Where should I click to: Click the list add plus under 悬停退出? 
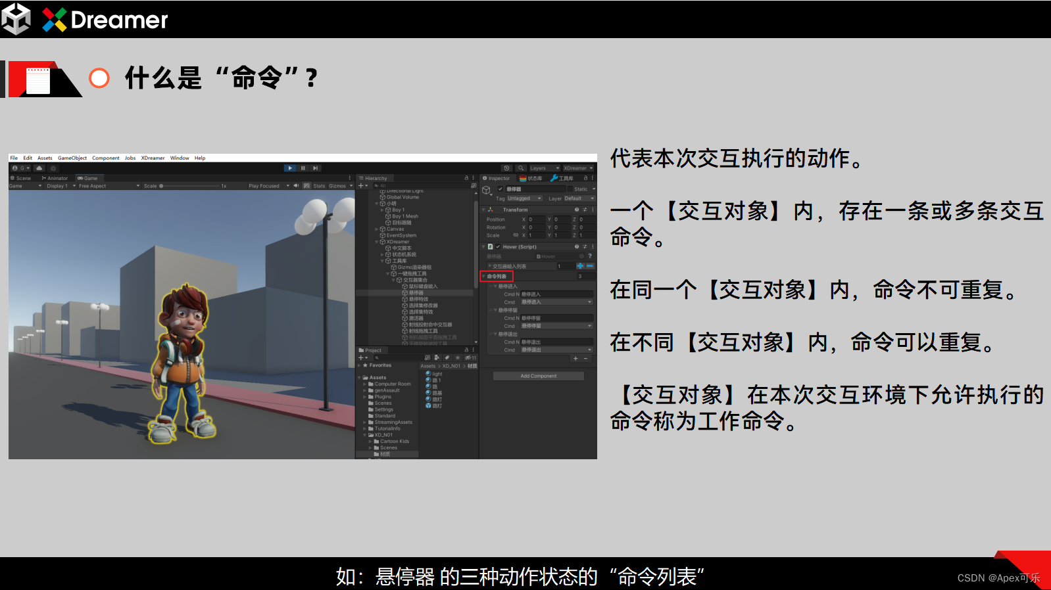coord(575,359)
